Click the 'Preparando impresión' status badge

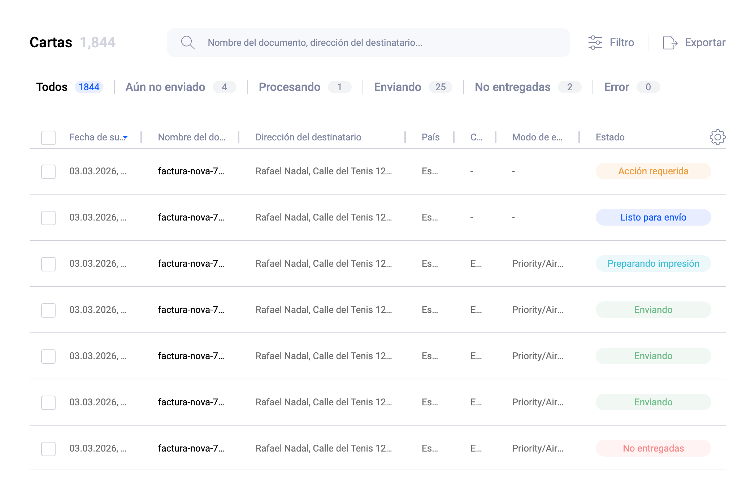click(x=653, y=263)
